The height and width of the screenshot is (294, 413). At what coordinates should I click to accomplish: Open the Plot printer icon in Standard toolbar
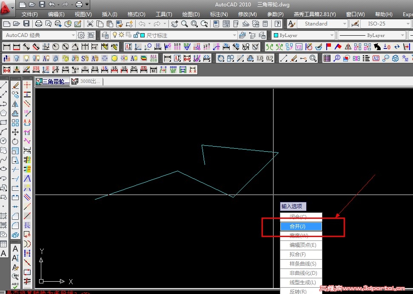coord(39,24)
